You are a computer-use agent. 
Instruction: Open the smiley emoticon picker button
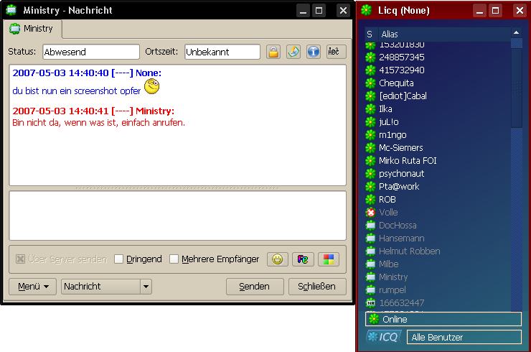[278, 259]
